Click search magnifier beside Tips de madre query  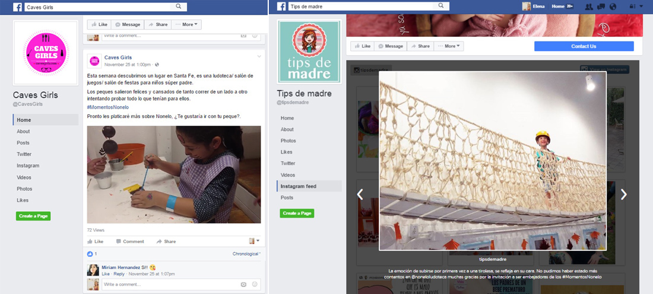(441, 7)
